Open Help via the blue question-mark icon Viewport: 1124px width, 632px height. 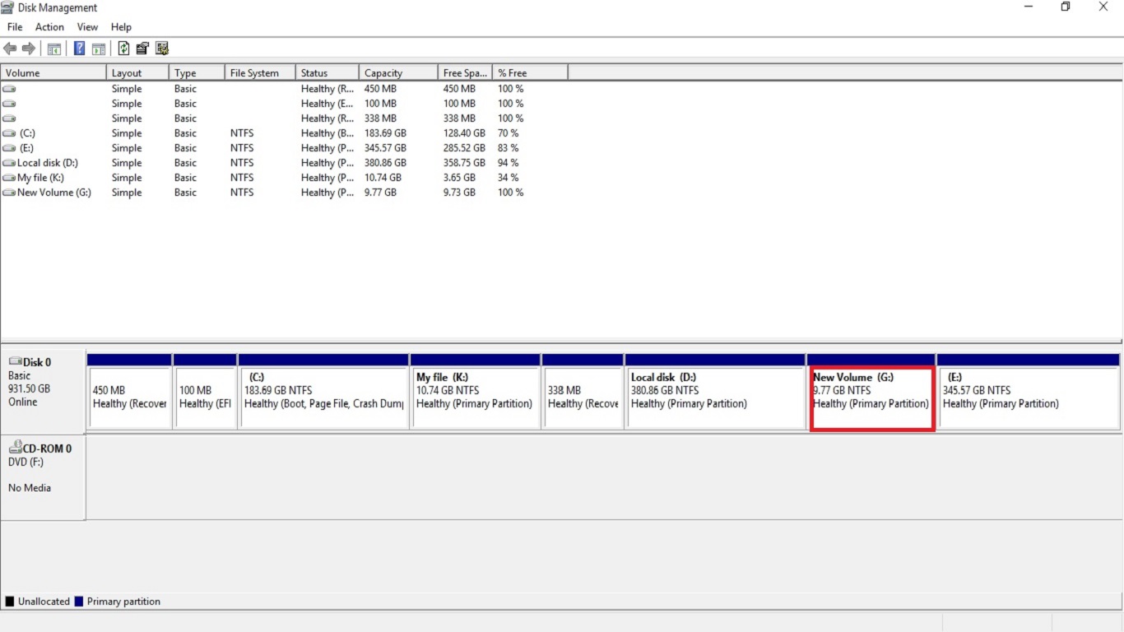click(x=79, y=49)
